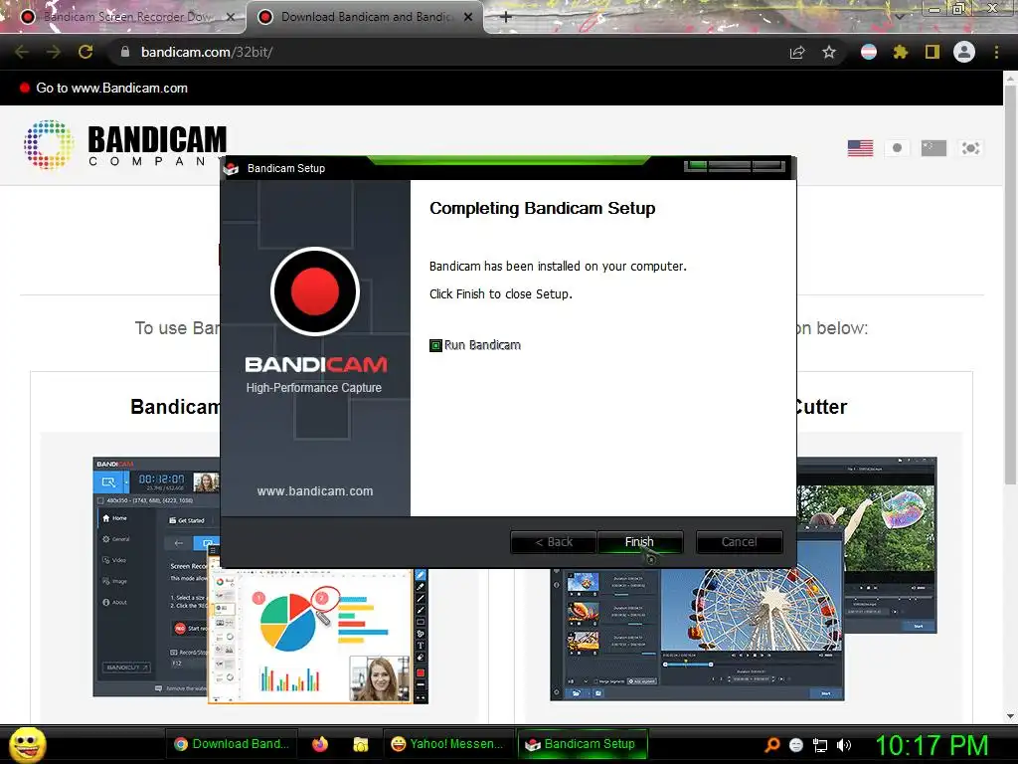
Task: Click the installer progress bar segments
Action: pos(735,166)
